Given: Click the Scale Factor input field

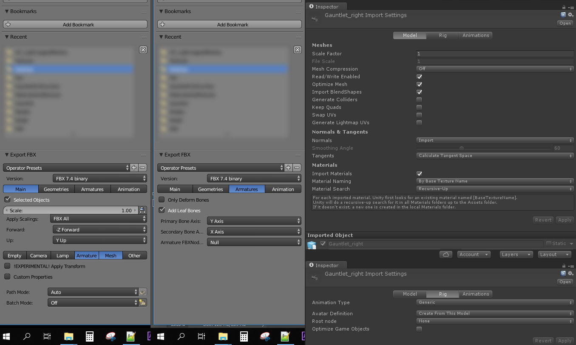Looking at the screenshot, I should coord(495,54).
